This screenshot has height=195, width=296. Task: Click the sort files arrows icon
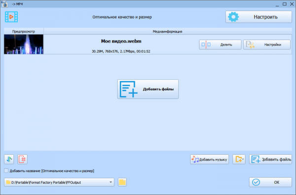tap(9, 160)
